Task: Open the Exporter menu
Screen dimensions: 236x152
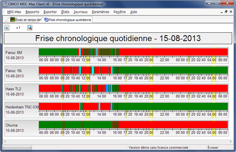Action: [50, 12]
